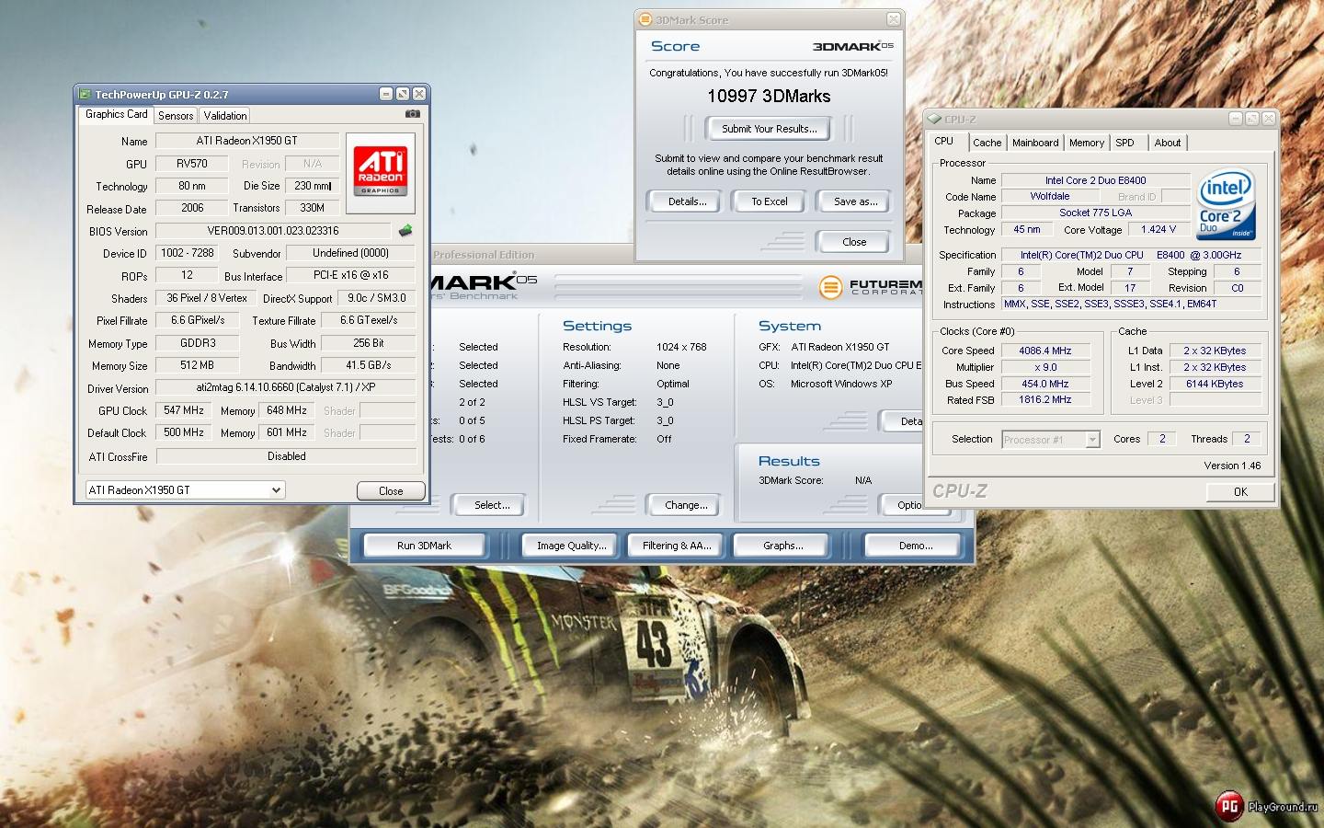1324x828 pixels.
Task: Minimize the GPU-Z window
Action: click(x=386, y=94)
